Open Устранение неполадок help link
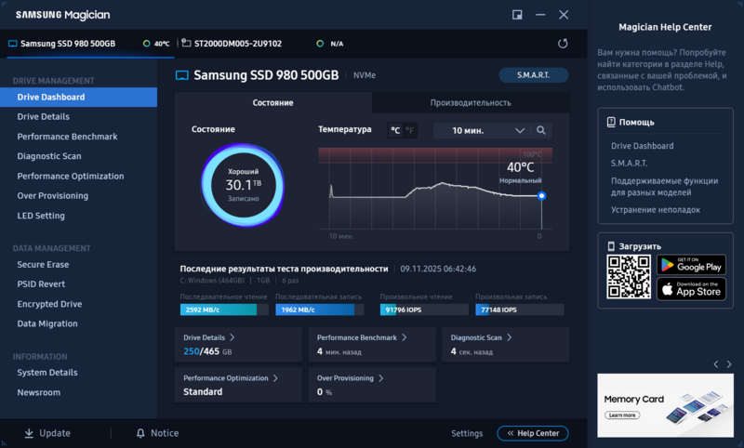 pos(656,209)
